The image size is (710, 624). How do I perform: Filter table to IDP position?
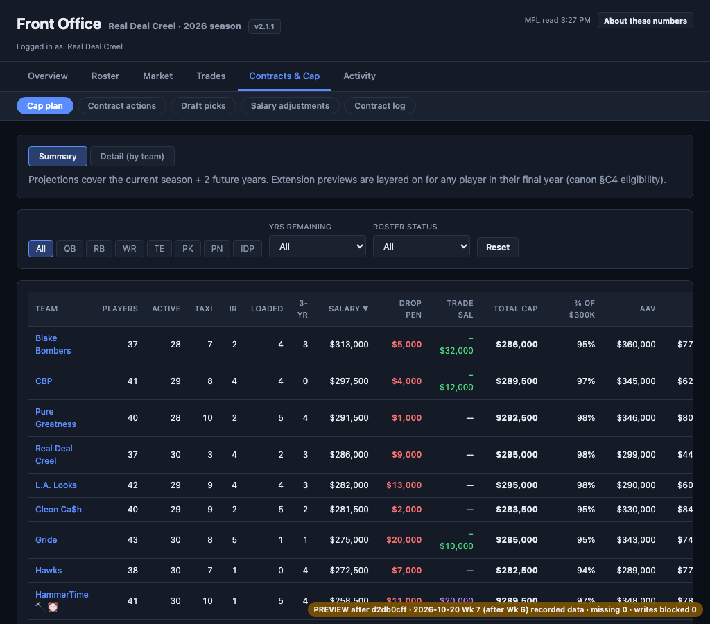tap(248, 249)
